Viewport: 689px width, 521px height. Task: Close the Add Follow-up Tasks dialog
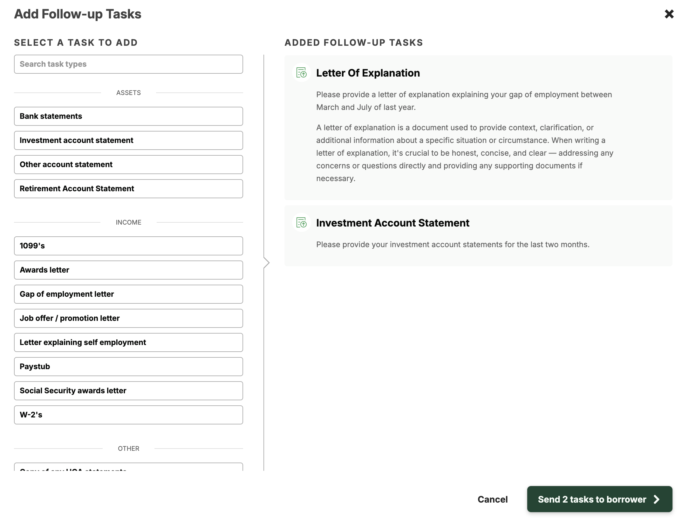coord(669,14)
